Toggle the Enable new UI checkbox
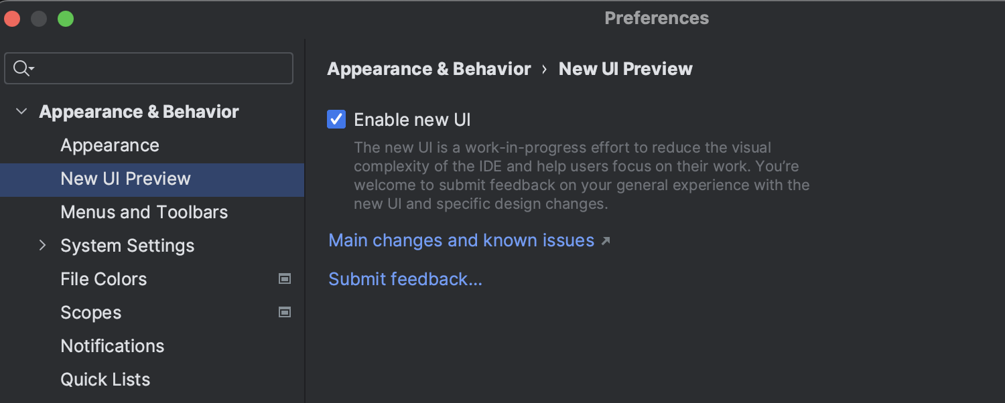This screenshot has width=1005, height=403. click(x=336, y=119)
